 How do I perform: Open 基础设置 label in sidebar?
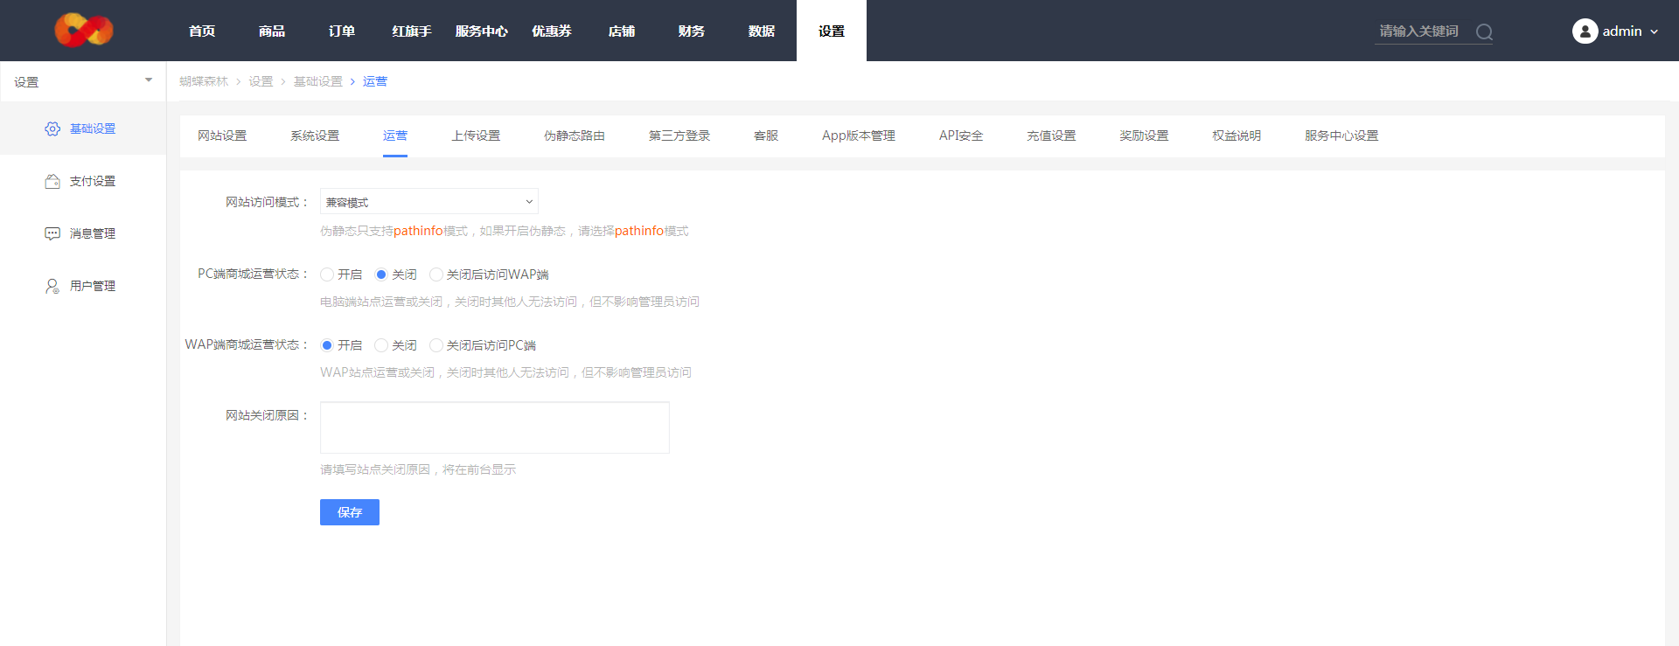coord(93,129)
